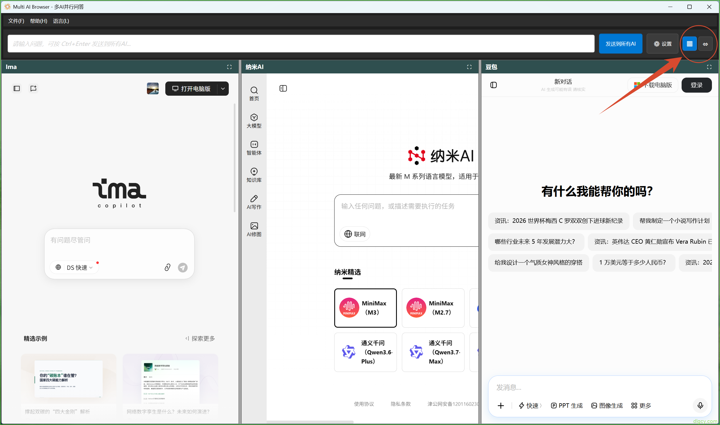Click the plus add icon in 豆包
The height and width of the screenshot is (425, 720).
(500, 406)
